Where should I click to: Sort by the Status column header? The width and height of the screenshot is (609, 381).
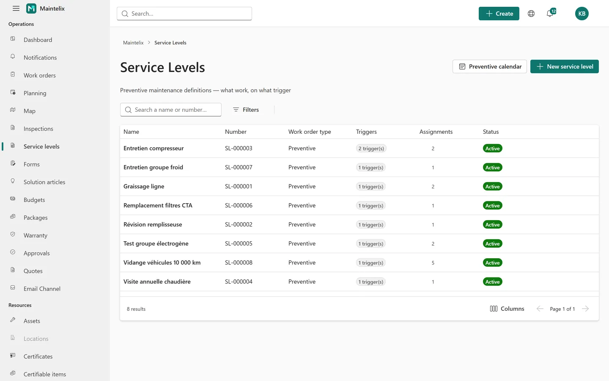click(491, 132)
